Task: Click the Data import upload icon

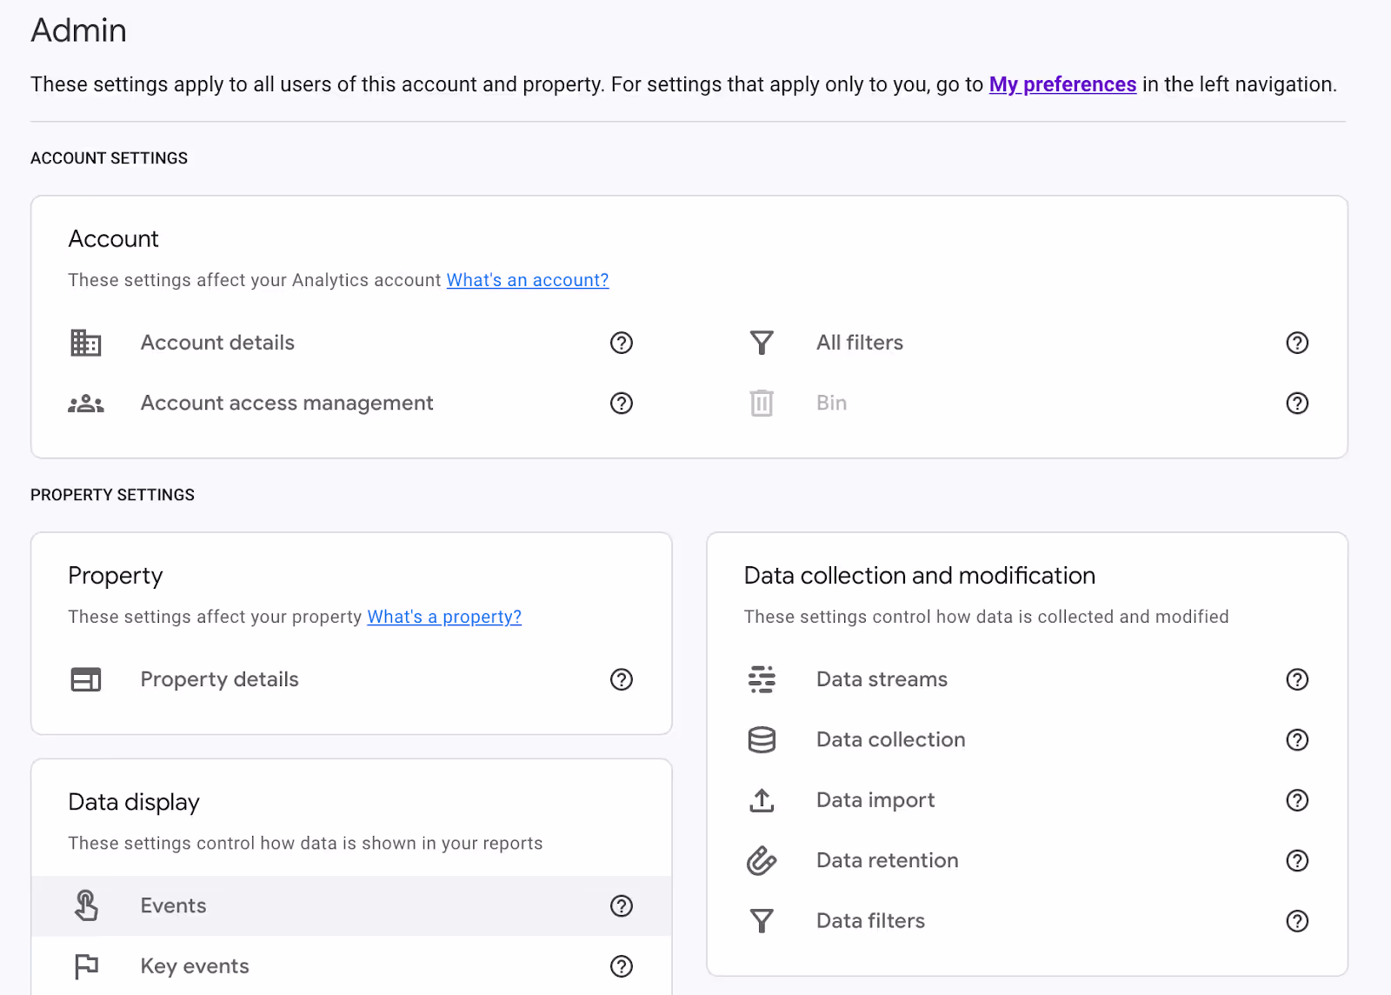Action: [762, 800]
